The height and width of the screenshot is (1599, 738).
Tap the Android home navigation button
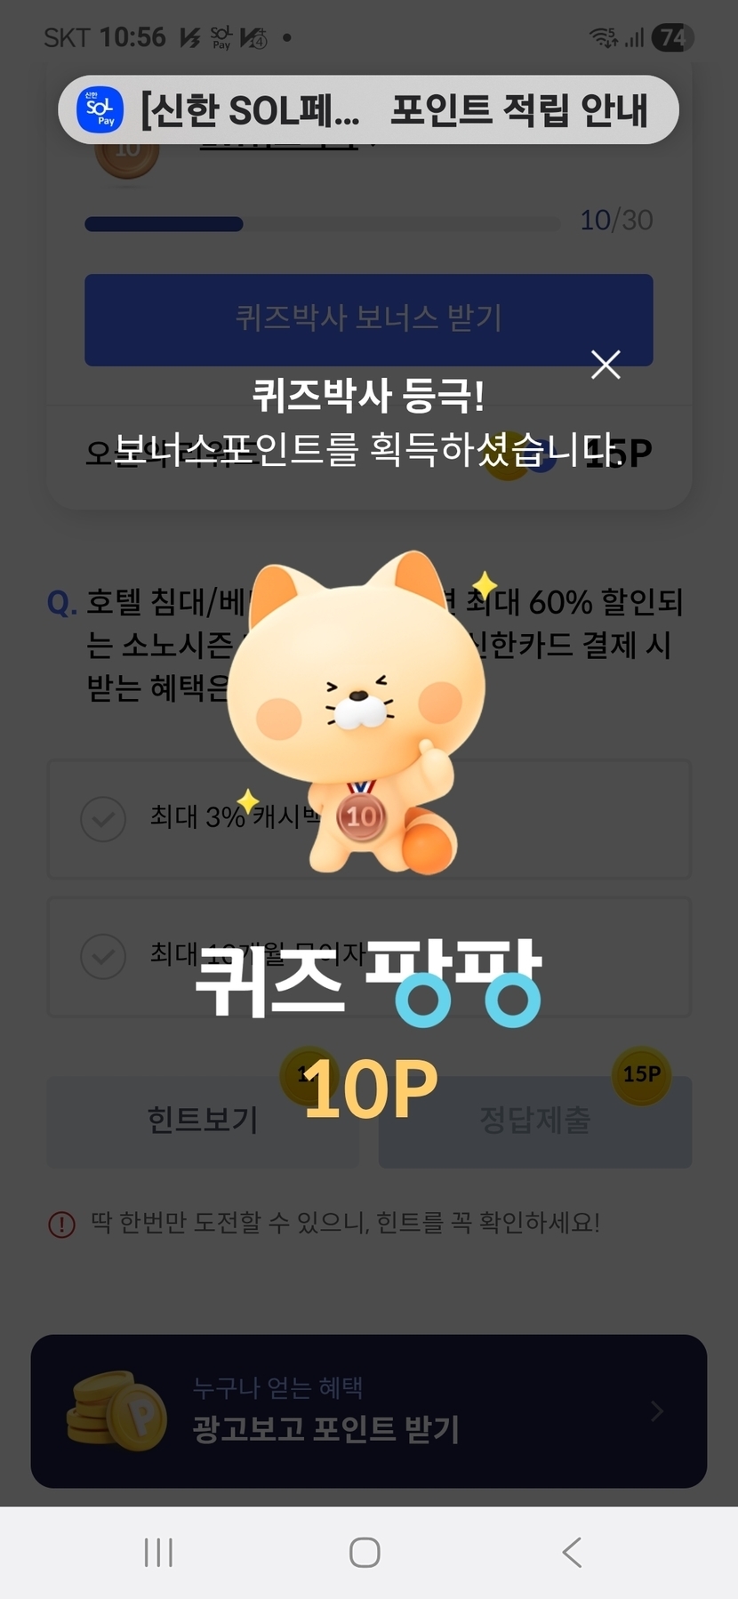365,1553
